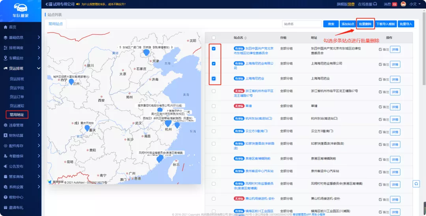
Task: Click the 添加站点 button
Action: tap(348, 24)
